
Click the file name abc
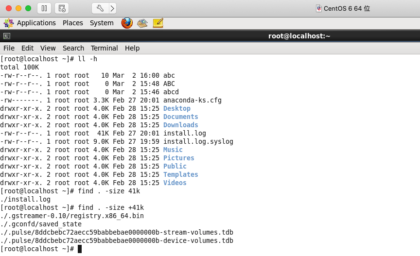[169, 75]
